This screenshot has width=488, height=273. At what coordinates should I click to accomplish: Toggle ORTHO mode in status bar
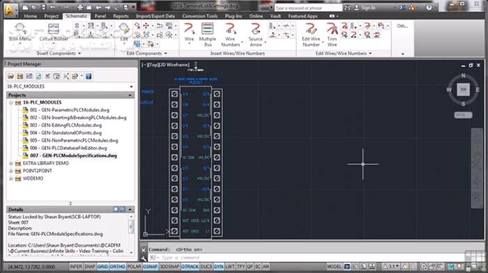tap(117, 267)
